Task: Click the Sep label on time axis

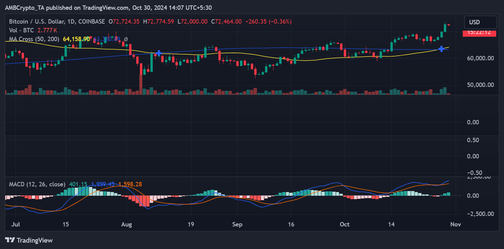Action: click(238, 224)
